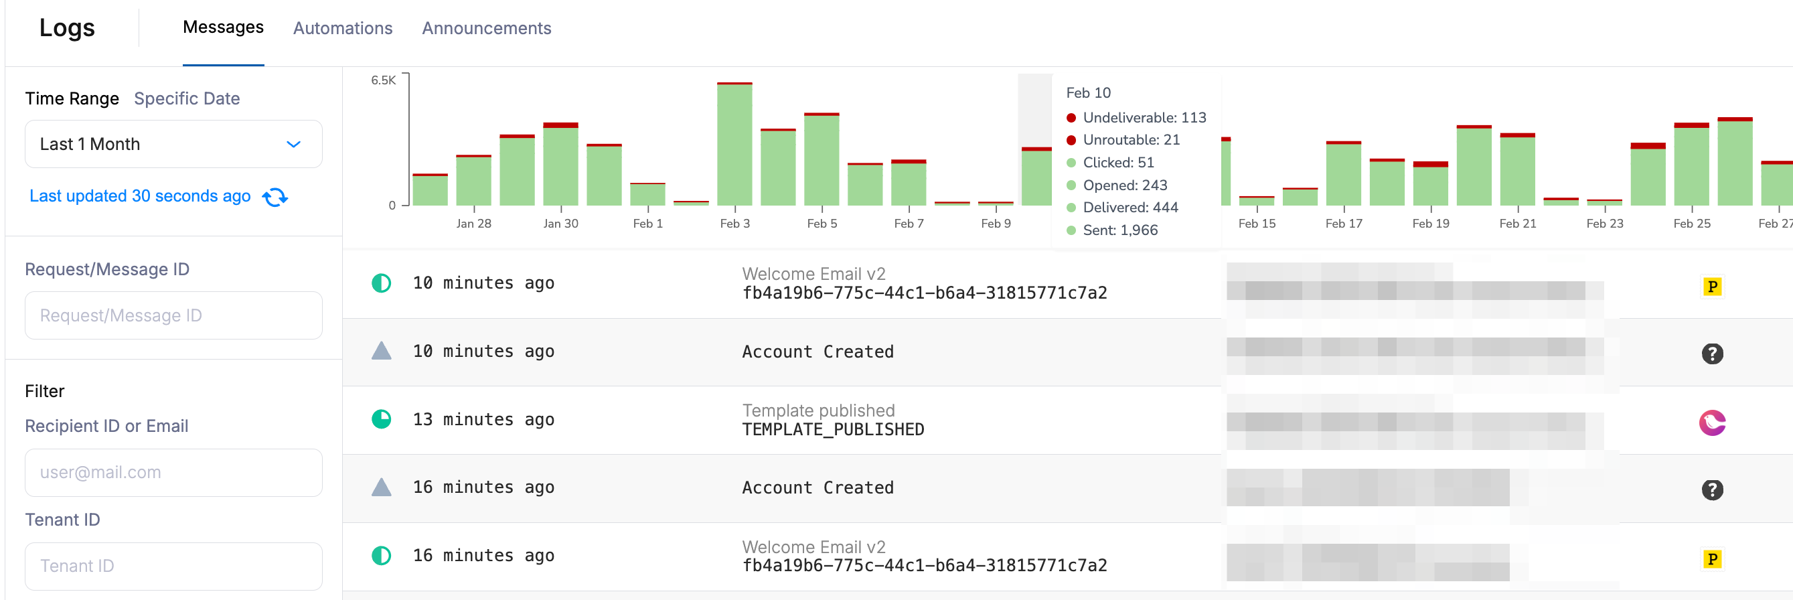The height and width of the screenshot is (600, 1793).
Task: Switch to the Announcements tab
Action: pos(487,29)
